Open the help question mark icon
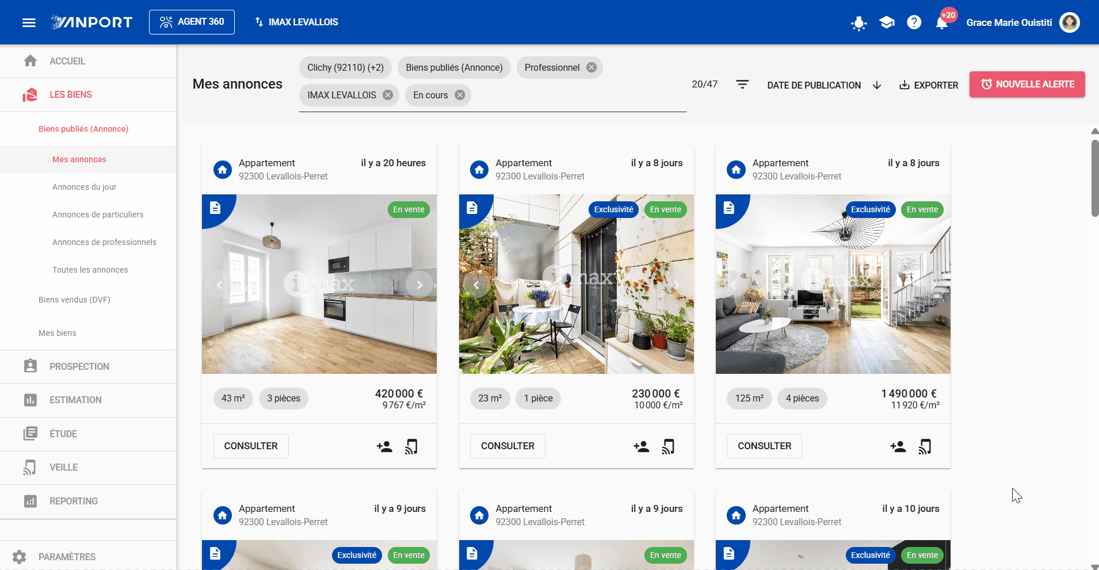 (914, 22)
